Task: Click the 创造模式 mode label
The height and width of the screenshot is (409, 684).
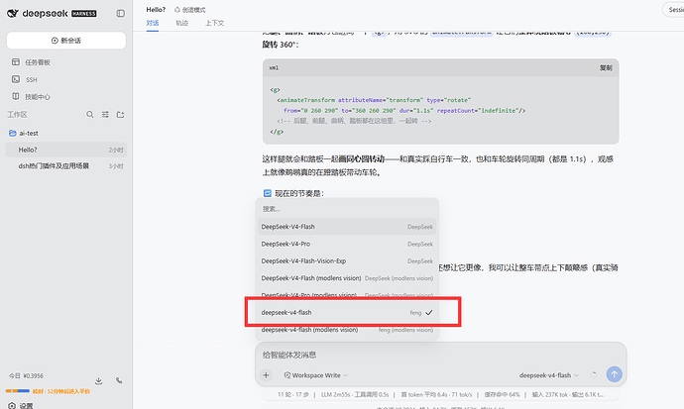Action: (189, 10)
